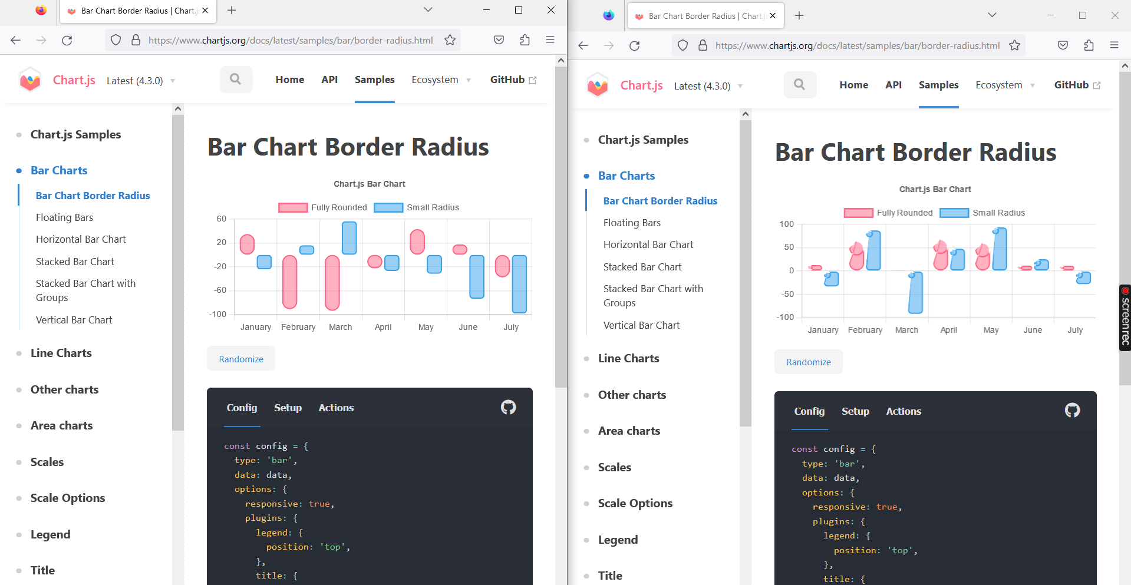
Task: Expand the Ecosystem dropdown menu
Action: (441, 80)
